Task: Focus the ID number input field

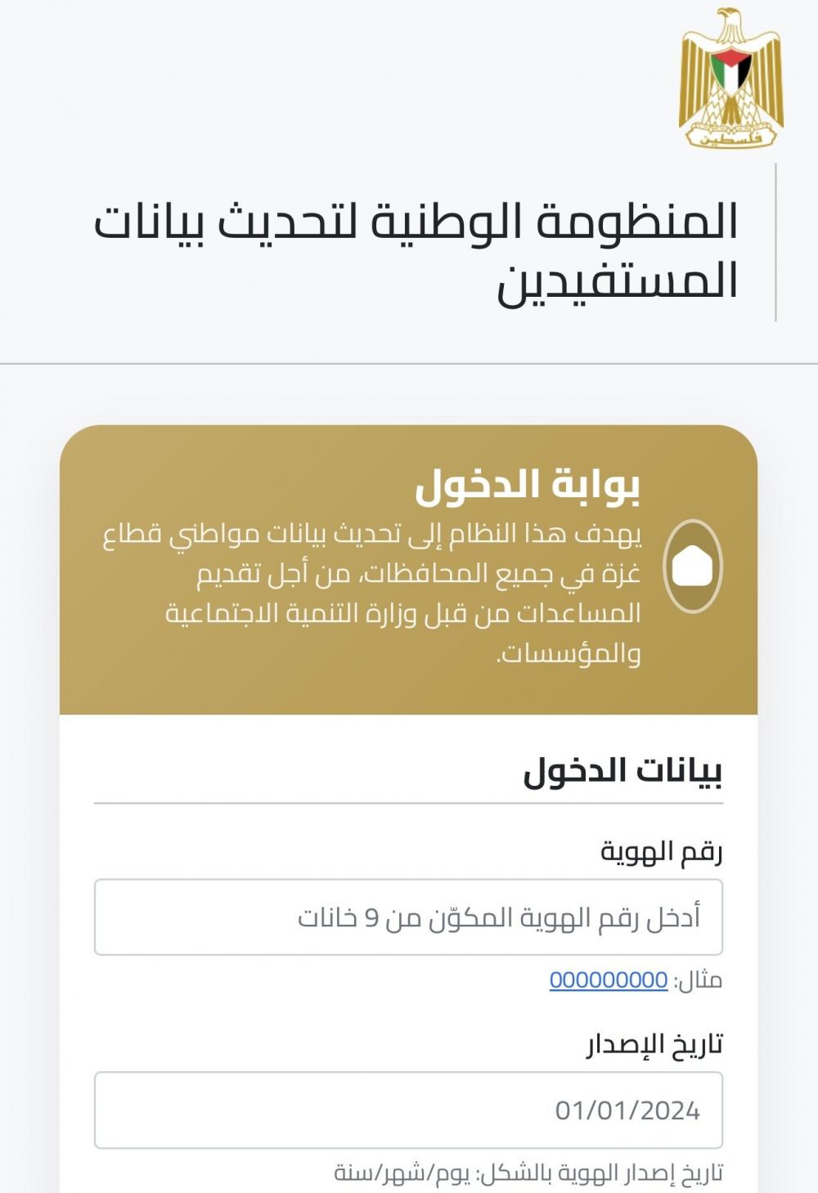Action: [408, 917]
